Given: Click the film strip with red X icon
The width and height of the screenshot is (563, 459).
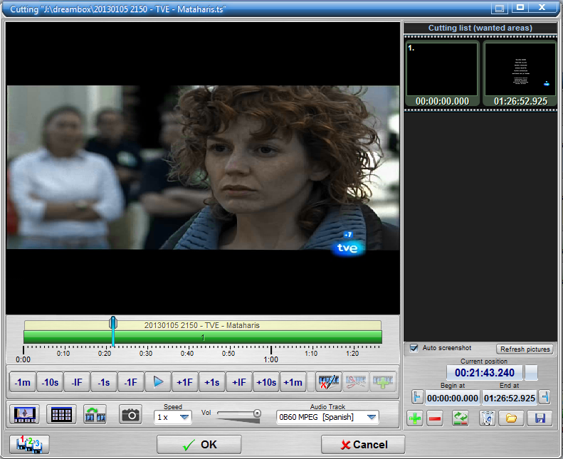Looking at the screenshot, I should click(x=329, y=382).
